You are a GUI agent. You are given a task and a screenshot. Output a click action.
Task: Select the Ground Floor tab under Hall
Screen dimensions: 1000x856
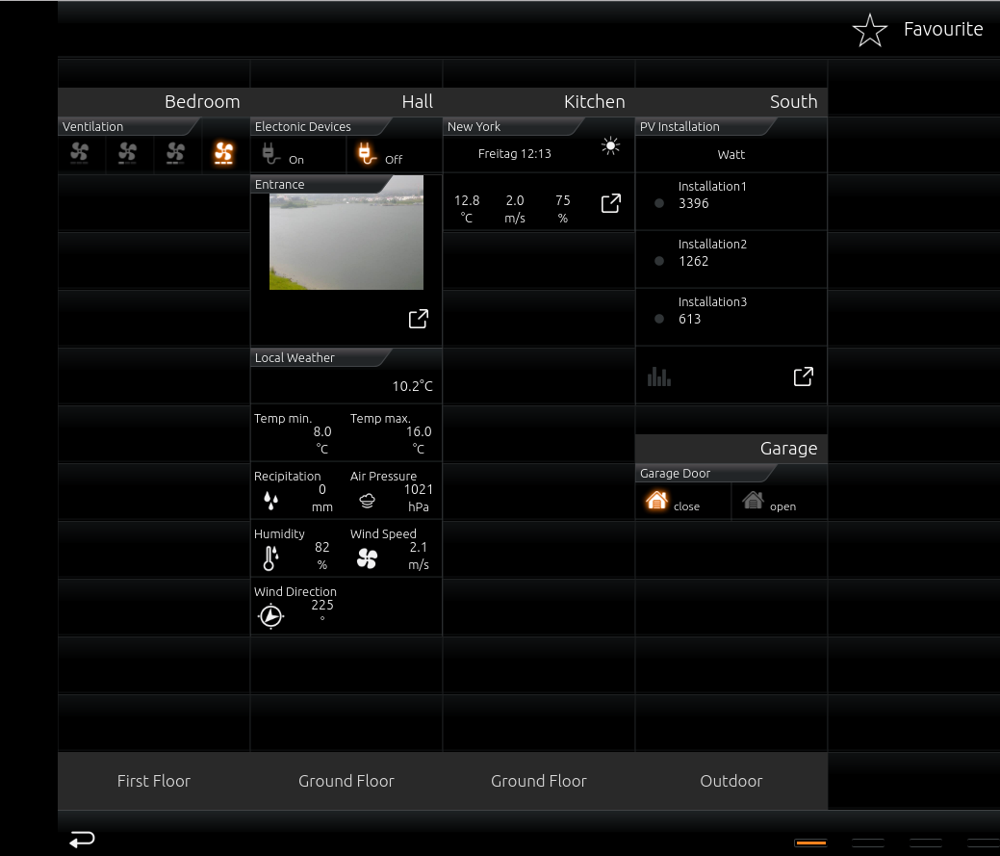coord(346,781)
